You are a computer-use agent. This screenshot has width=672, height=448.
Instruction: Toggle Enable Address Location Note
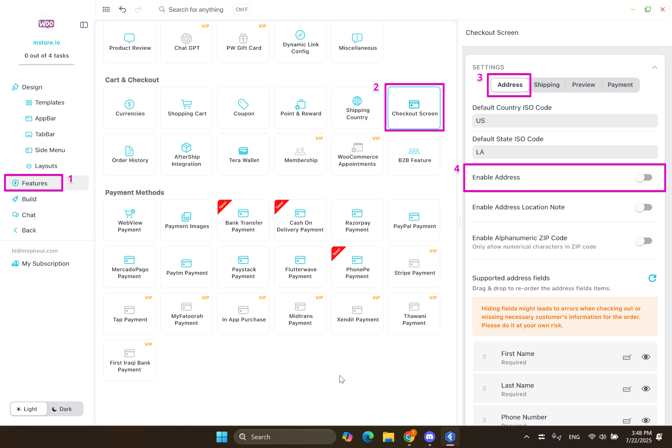pos(643,207)
